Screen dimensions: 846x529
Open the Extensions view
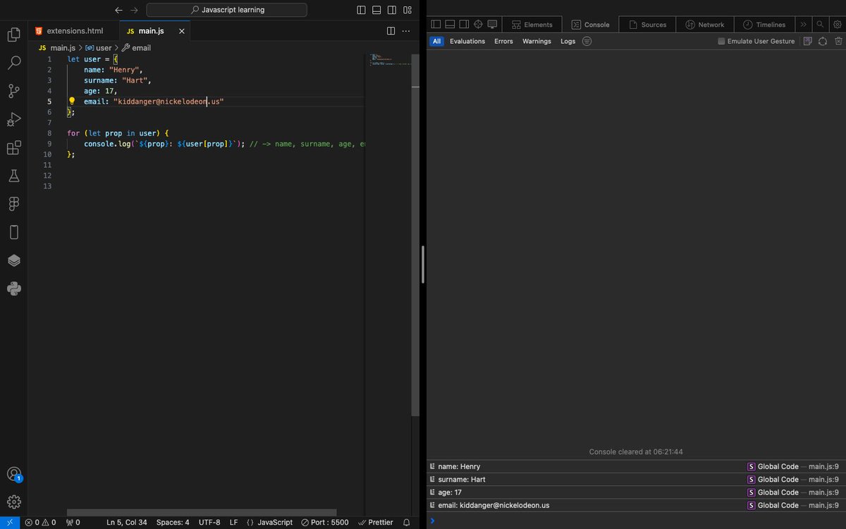(13, 147)
